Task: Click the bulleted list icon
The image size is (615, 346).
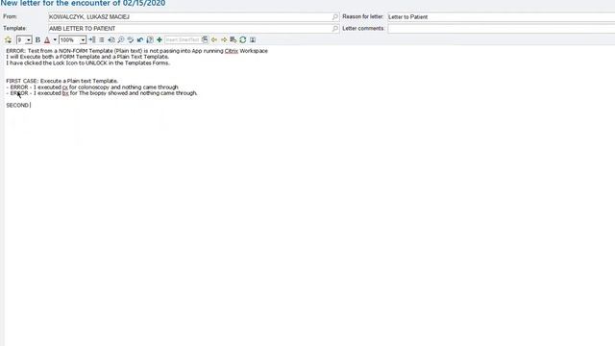Action: (102, 39)
